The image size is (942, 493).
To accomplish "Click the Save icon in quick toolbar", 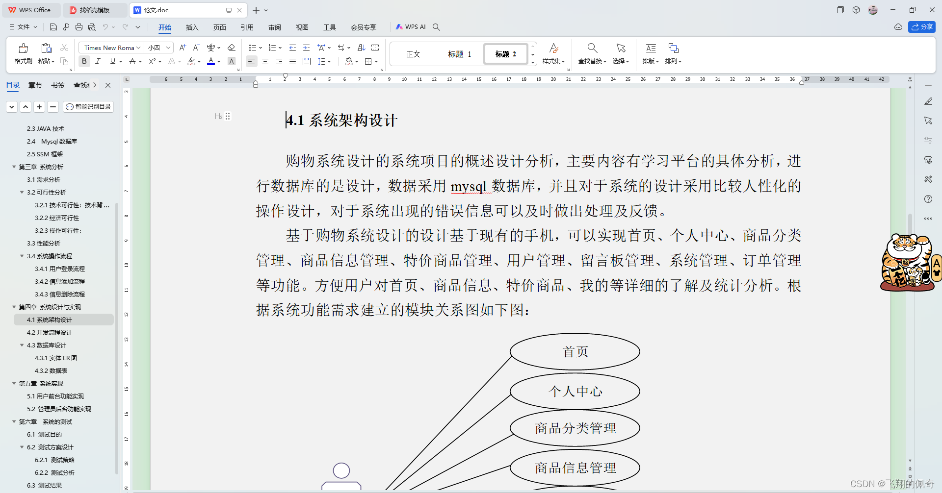I will (53, 27).
